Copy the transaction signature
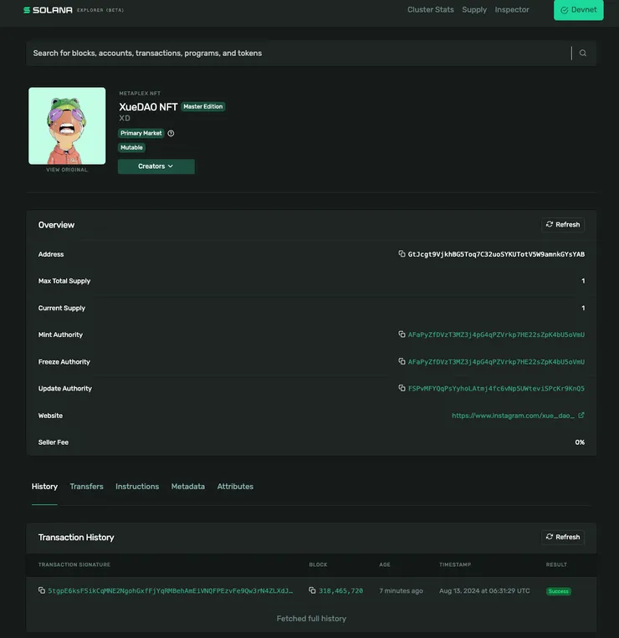The width and height of the screenshot is (619, 638). 42,590
